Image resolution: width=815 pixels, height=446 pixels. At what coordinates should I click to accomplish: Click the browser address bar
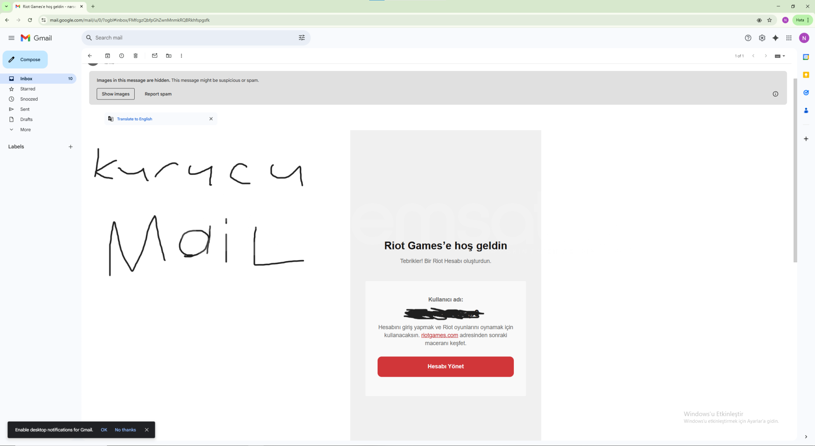pyautogui.click(x=401, y=20)
